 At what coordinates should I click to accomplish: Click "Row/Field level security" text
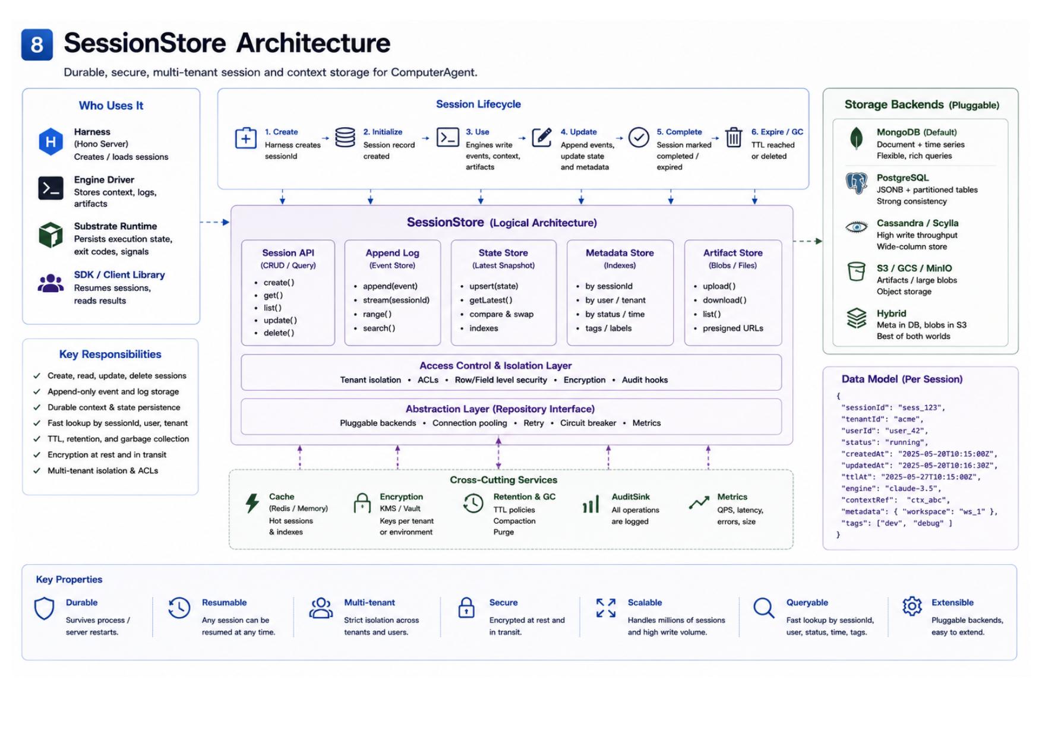[x=501, y=380]
